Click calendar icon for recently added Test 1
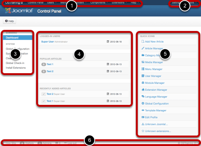 click(x=108, y=101)
